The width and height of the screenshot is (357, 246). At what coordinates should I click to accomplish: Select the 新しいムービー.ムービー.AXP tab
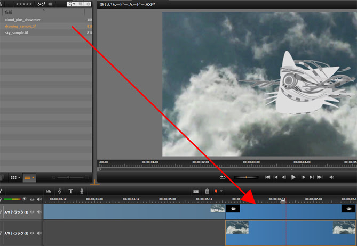128,5
